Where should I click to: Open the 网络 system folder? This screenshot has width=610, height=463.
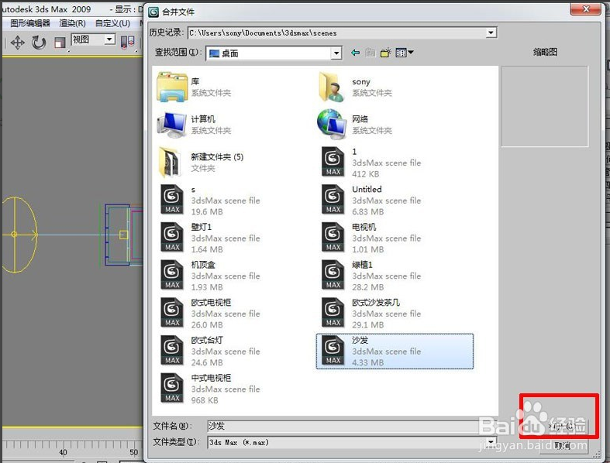(355, 125)
